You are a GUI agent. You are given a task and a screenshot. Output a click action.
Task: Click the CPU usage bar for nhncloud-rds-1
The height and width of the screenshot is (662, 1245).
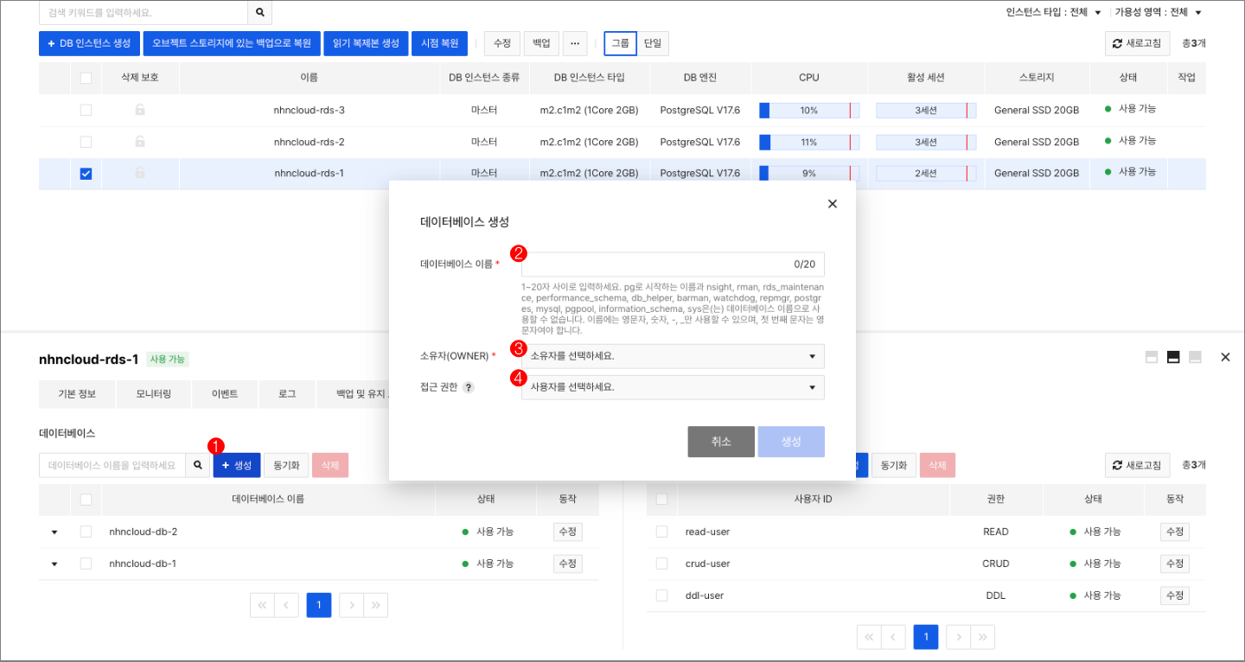[x=808, y=173]
